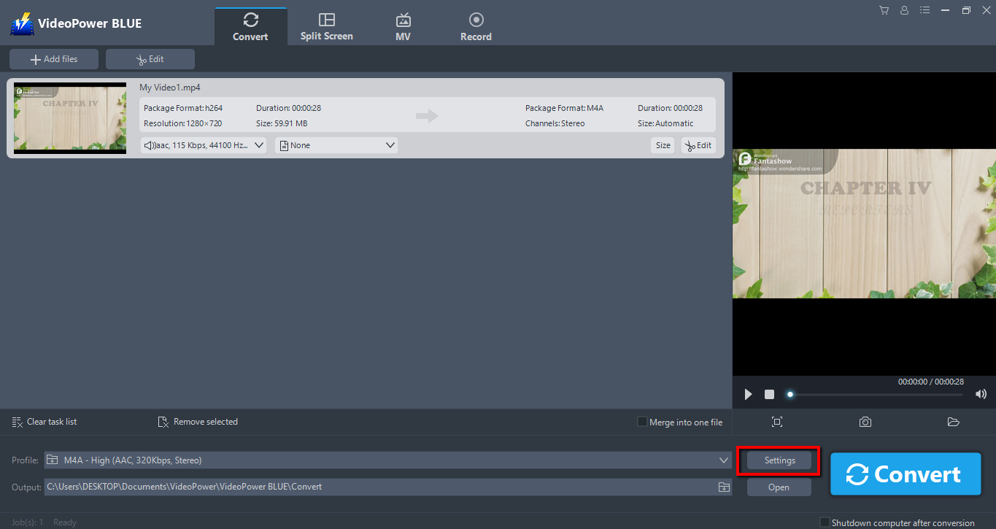Click the Size: Automatic text
The height and width of the screenshot is (529, 996).
pyautogui.click(x=665, y=123)
